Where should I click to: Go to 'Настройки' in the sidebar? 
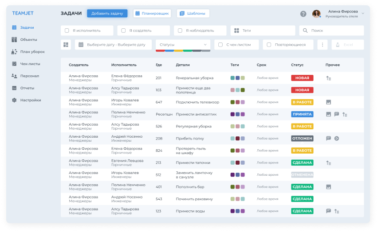pos(30,100)
